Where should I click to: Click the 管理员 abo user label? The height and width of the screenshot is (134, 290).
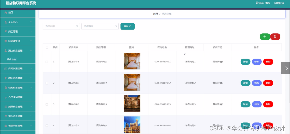click(263, 3)
